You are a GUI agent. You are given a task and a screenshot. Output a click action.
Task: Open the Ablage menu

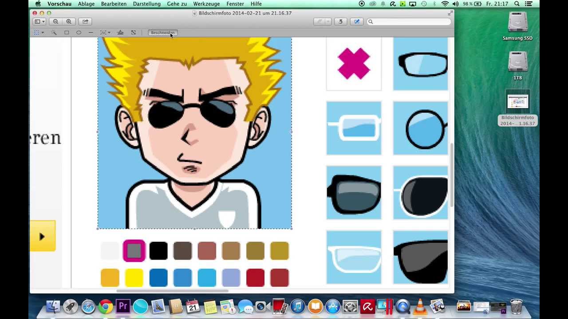[86, 4]
